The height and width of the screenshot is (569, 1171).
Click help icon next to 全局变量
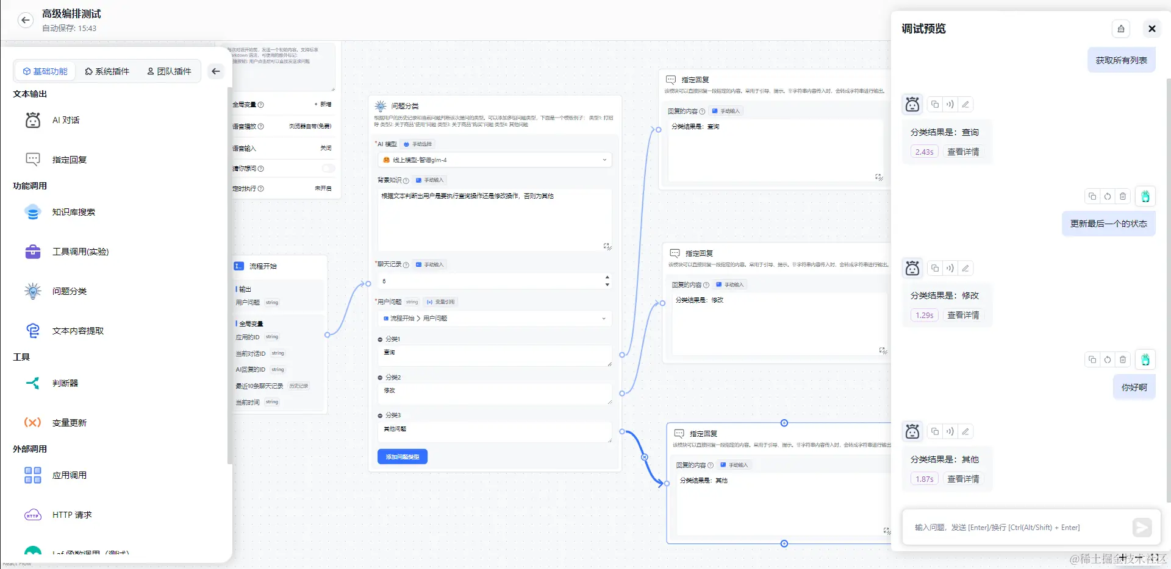[x=261, y=105]
